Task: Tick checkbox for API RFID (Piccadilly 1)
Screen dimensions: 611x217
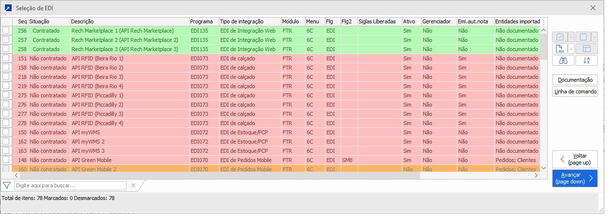Action: pos(6,95)
